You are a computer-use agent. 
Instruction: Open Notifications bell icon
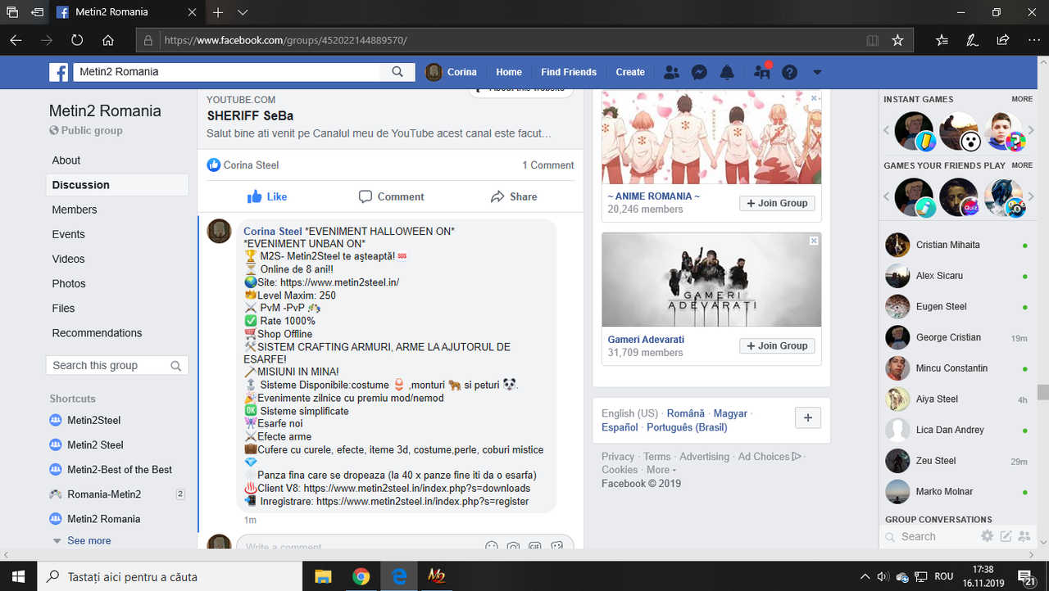point(727,72)
